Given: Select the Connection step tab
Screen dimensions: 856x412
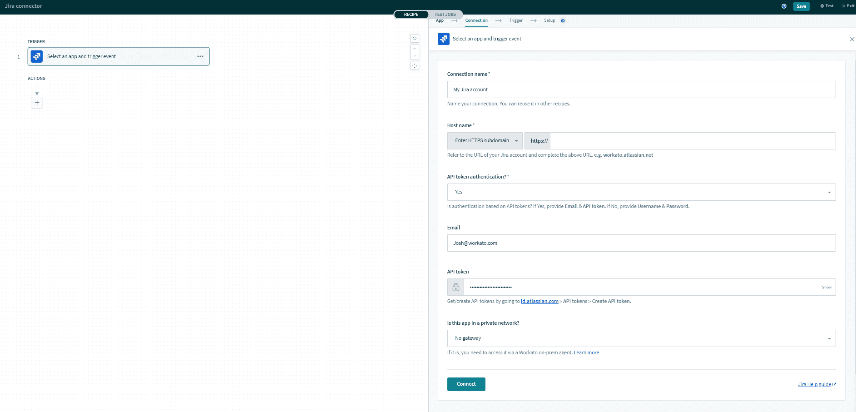Looking at the screenshot, I should click(476, 20).
